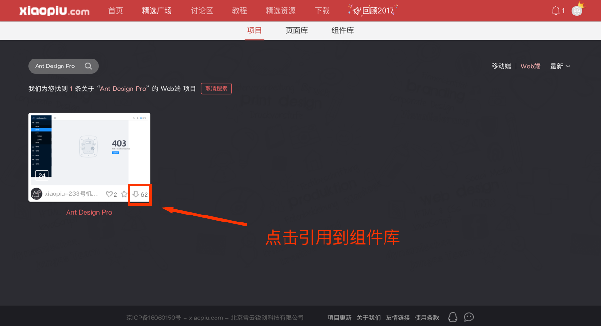Screen dimensions: 601x326
Task: Click the download arrow icon showing 62
Action: (136, 194)
